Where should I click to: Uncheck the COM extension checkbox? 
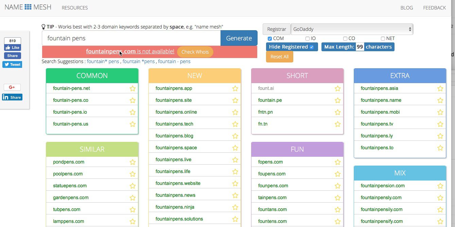coord(270,39)
